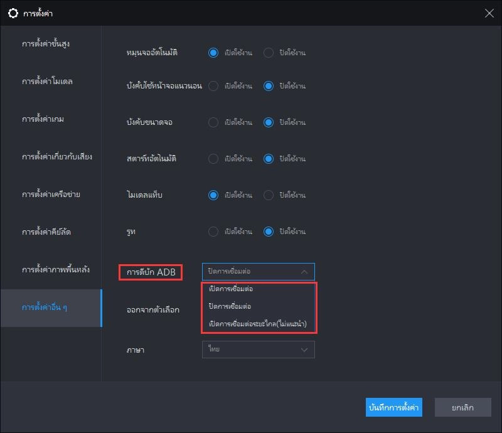Open การตั้งค่าคีย์ลัด shortcut settings
Viewport: 502px width, 433px height.
[x=46, y=232]
